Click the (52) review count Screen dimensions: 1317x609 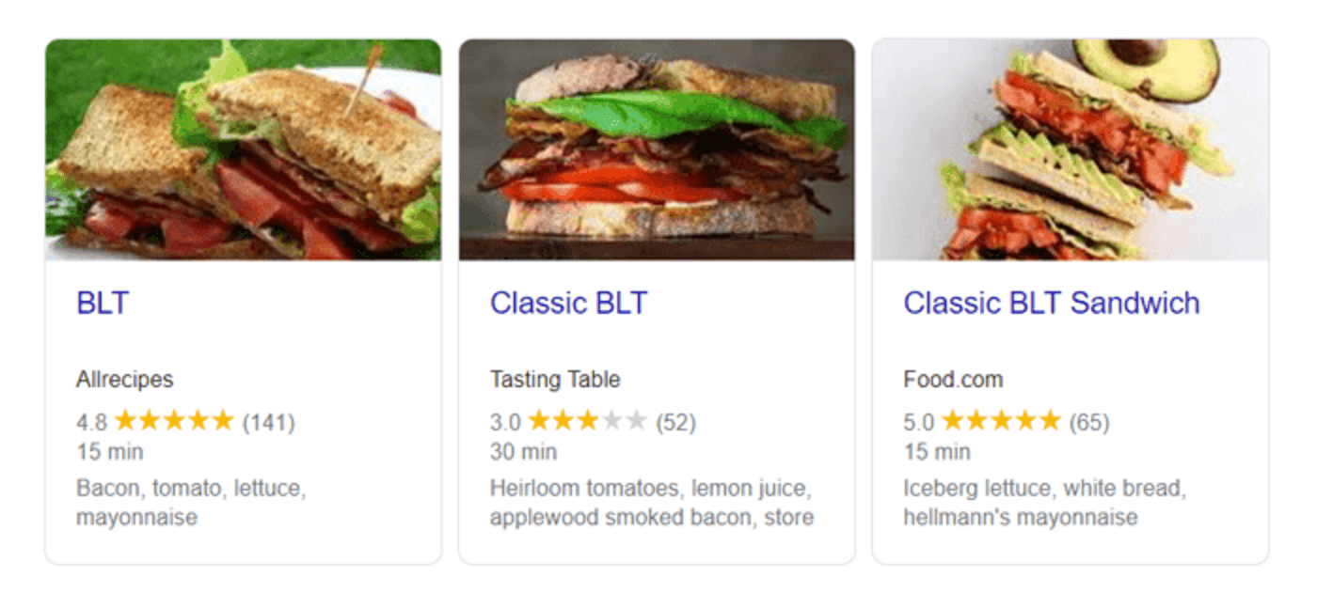pos(676,423)
